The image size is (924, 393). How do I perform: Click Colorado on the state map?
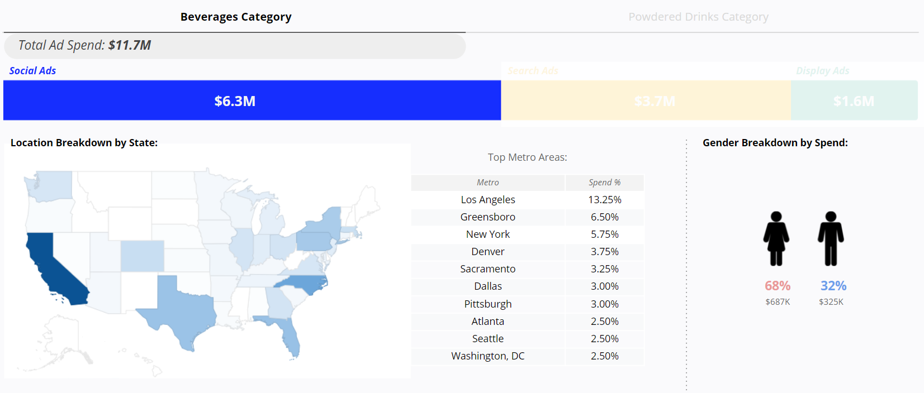coord(143,256)
